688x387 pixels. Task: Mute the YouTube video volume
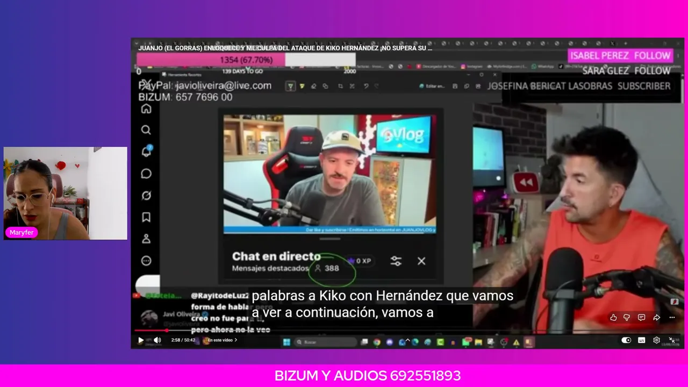click(x=157, y=340)
